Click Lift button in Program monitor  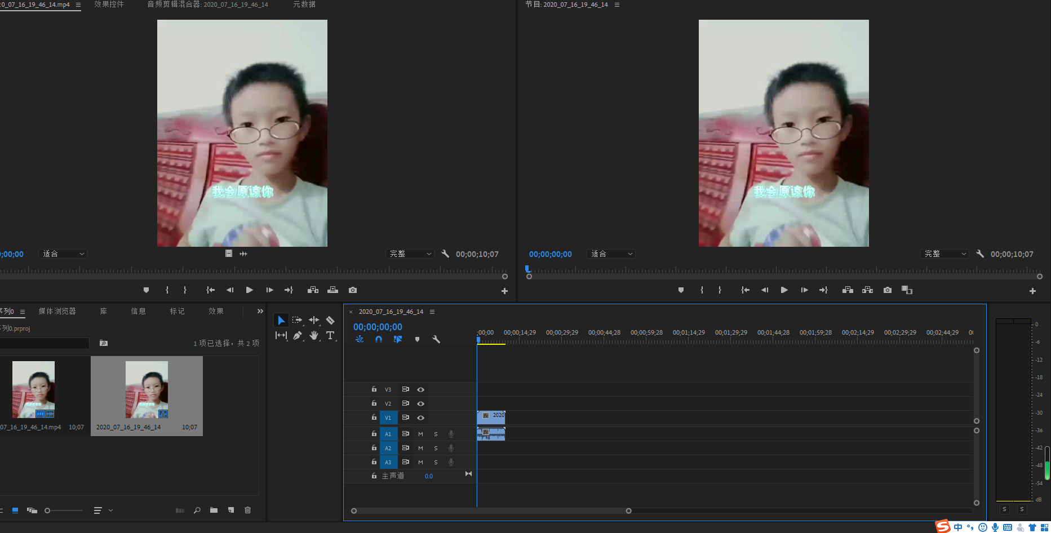click(x=848, y=290)
